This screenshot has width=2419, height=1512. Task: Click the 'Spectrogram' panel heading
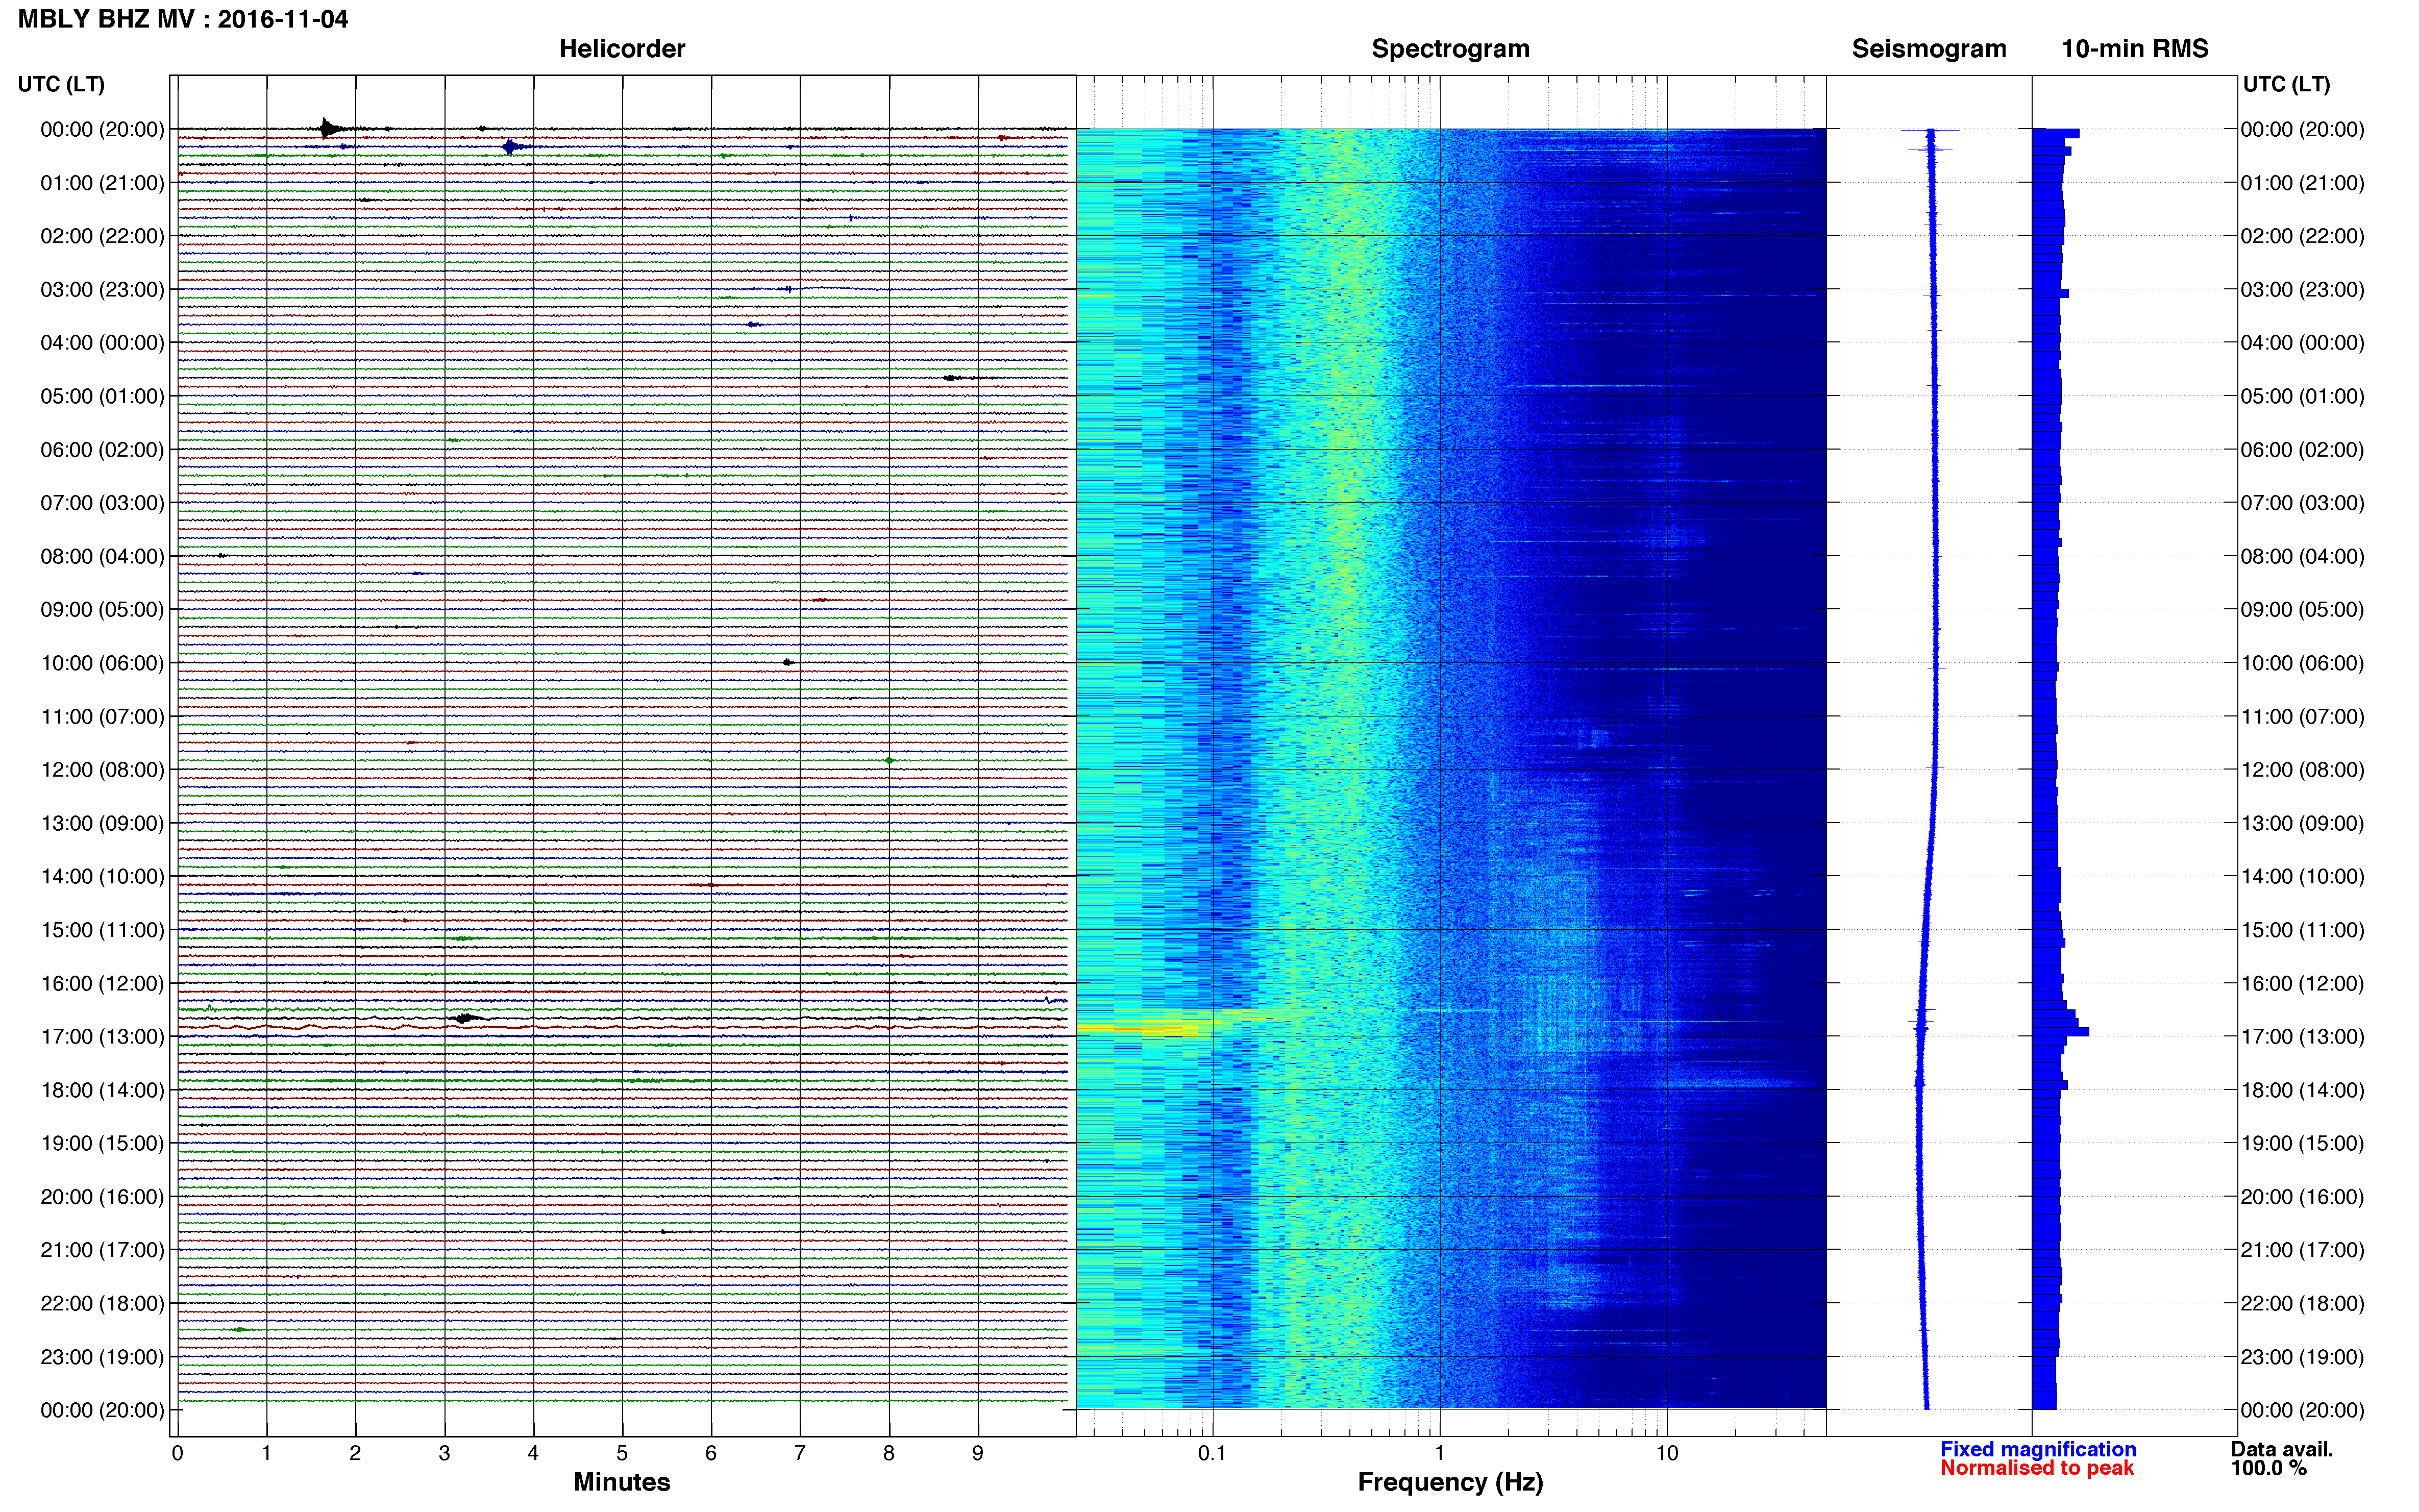click(x=1450, y=49)
